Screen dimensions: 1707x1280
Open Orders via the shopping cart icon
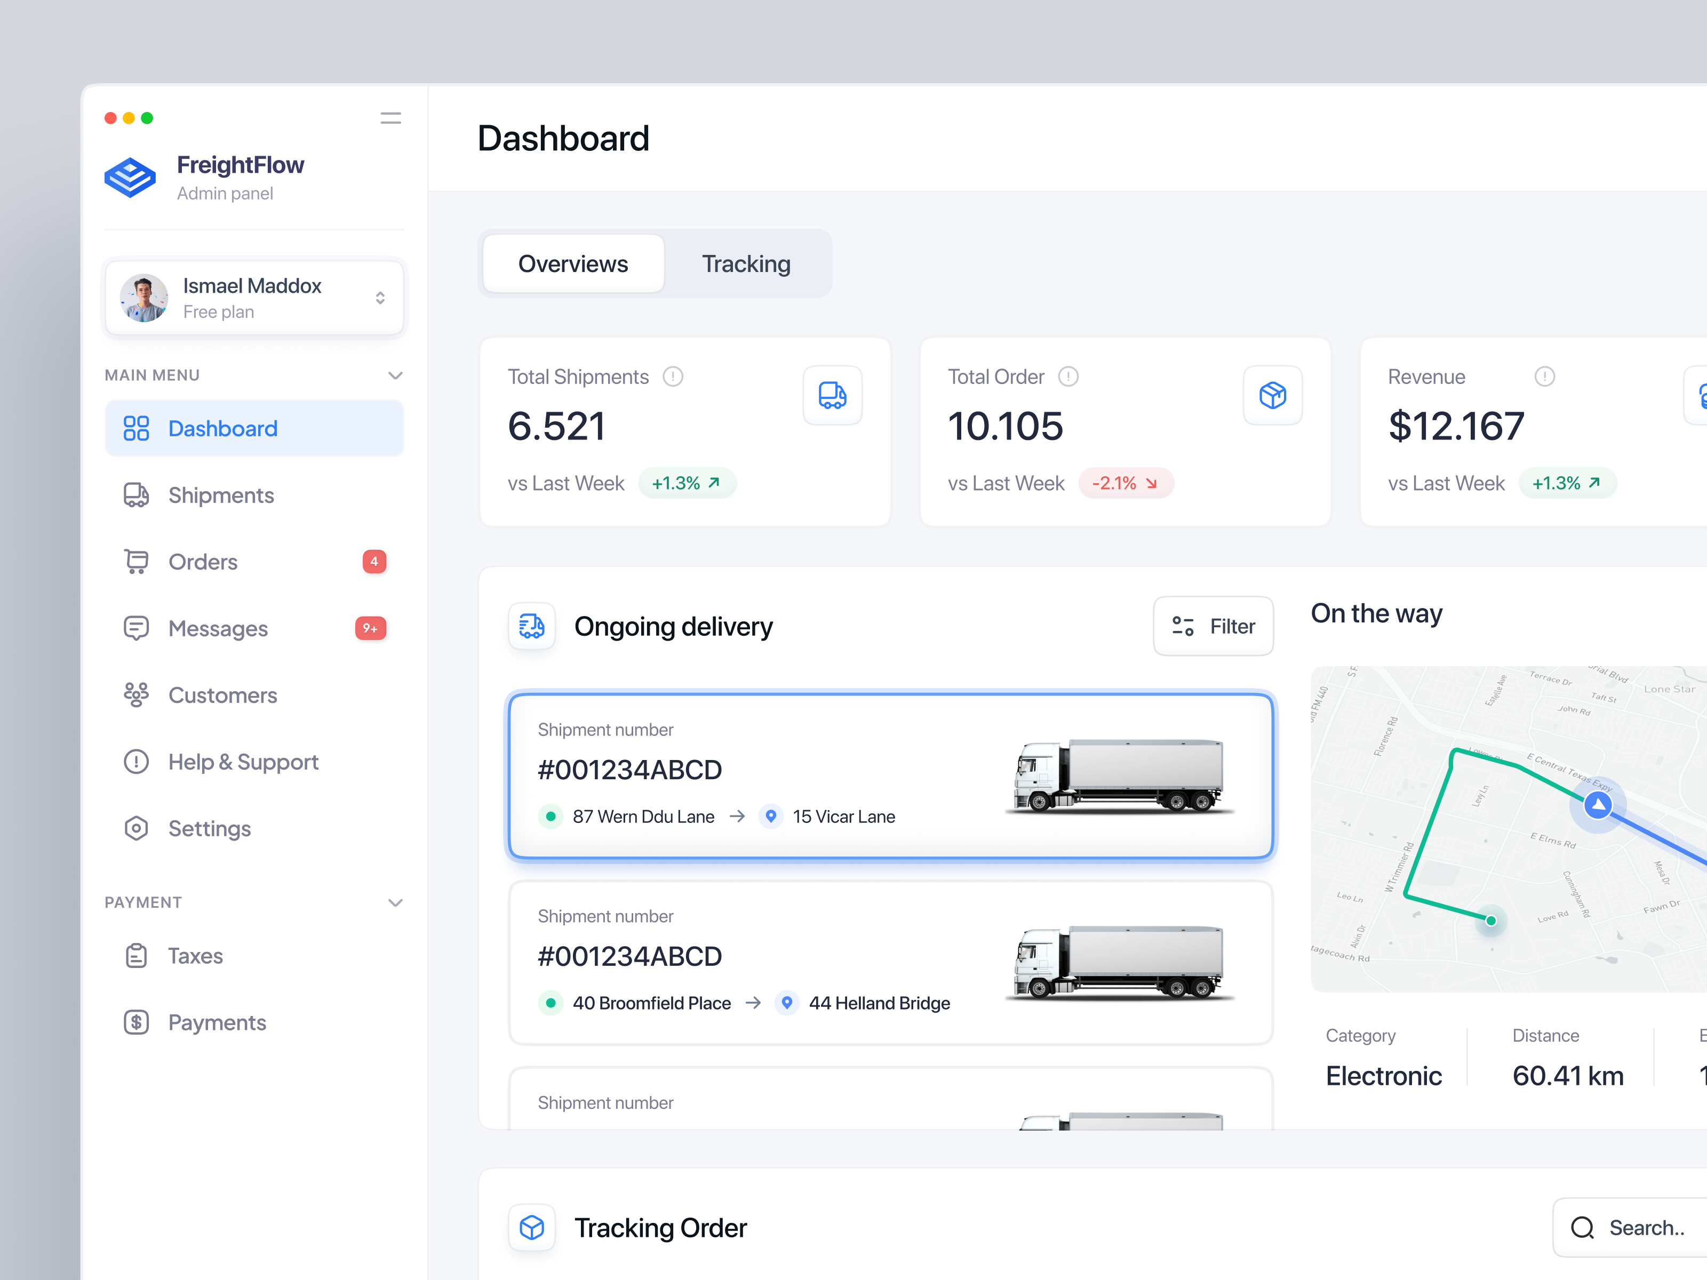pos(136,561)
